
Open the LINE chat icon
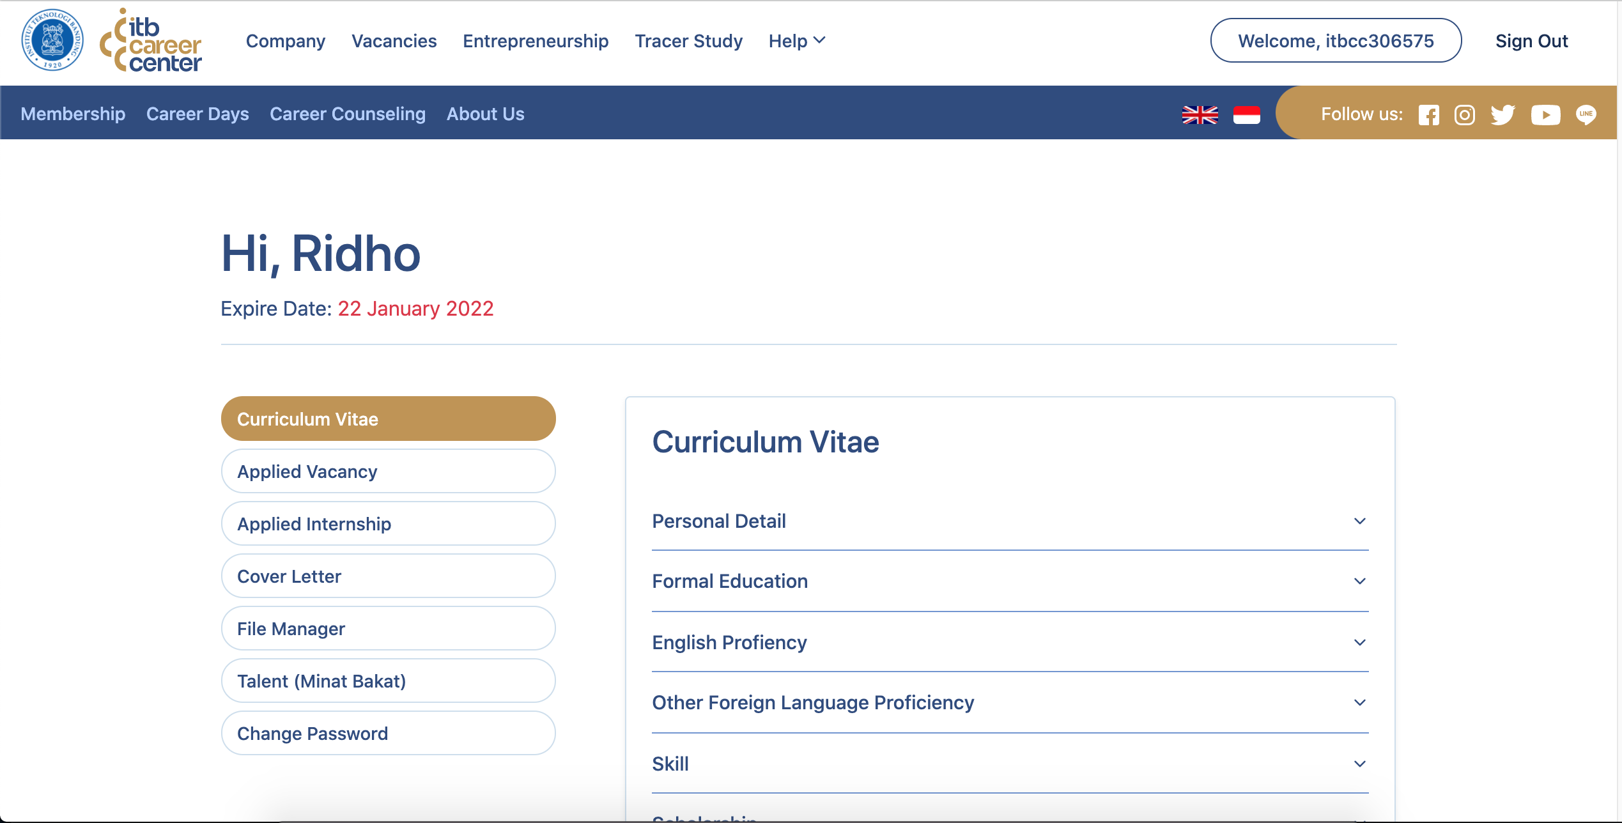[x=1586, y=114]
